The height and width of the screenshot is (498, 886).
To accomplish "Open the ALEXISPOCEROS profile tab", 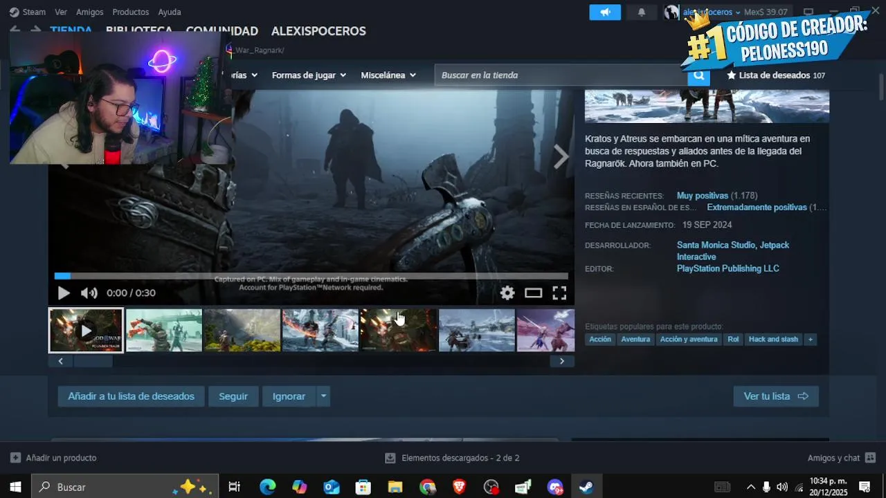I will tap(318, 31).
